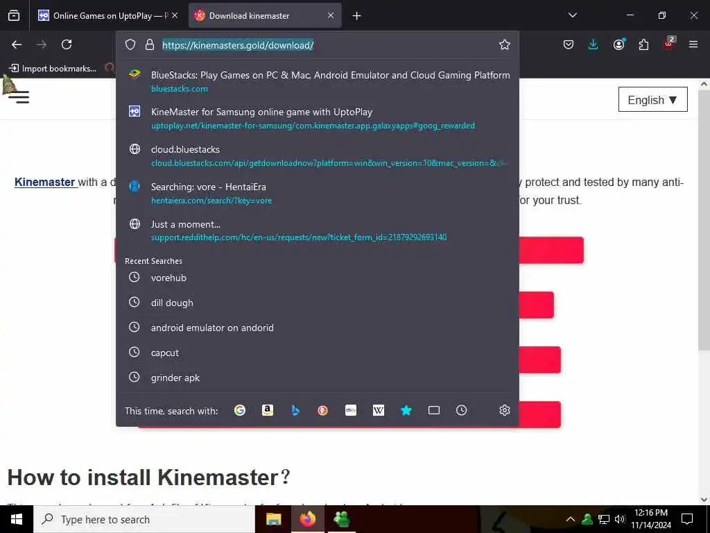The height and width of the screenshot is (533, 710).
Task: Expand the English language dropdown
Action: click(652, 99)
